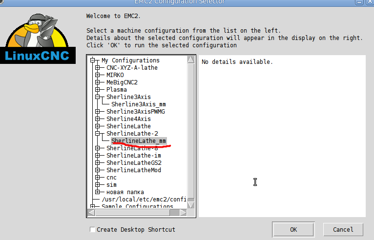Collapse the My Configurations tree node
The width and height of the screenshot is (374, 240).
93,60
